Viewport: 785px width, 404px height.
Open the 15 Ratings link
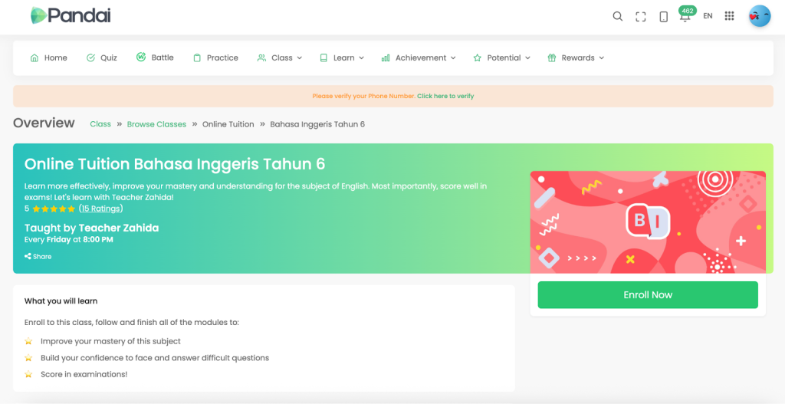coord(100,209)
